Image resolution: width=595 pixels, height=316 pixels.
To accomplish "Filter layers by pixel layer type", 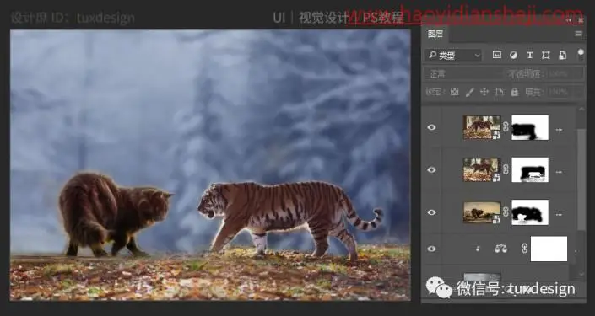I will pyautogui.click(x=497, y=56).
